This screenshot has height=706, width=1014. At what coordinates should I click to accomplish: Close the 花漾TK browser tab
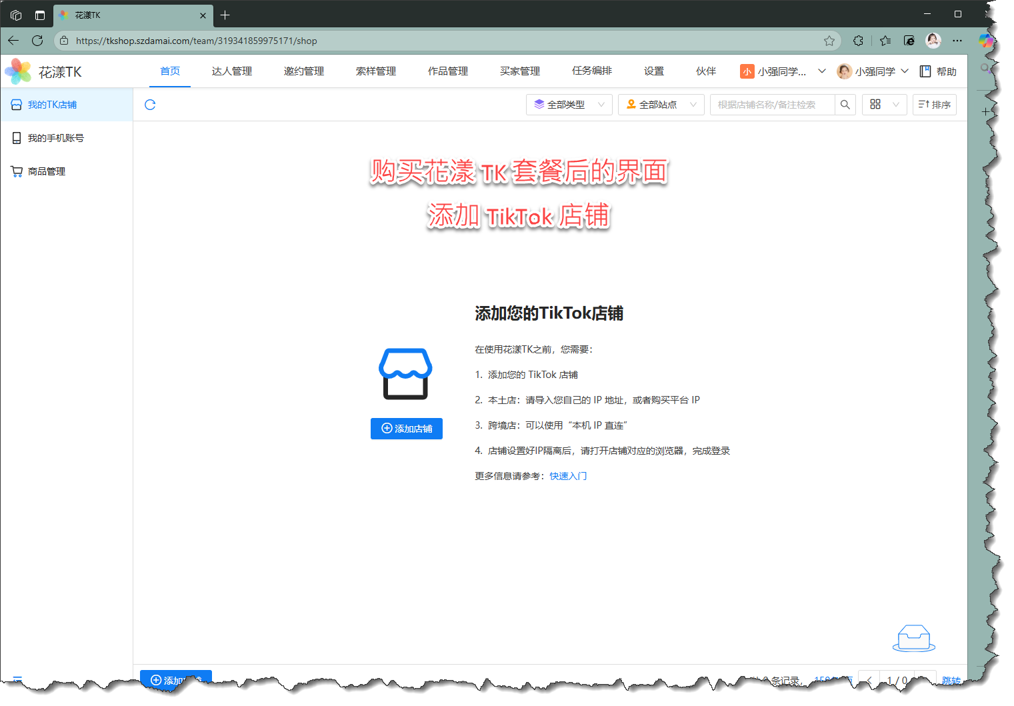[x=203, y=15]
